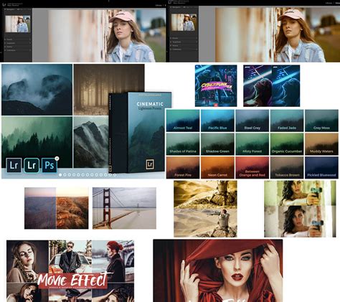Click the Pickled Bluewood swatch
The image size is (340, 302).
(321, 168)
